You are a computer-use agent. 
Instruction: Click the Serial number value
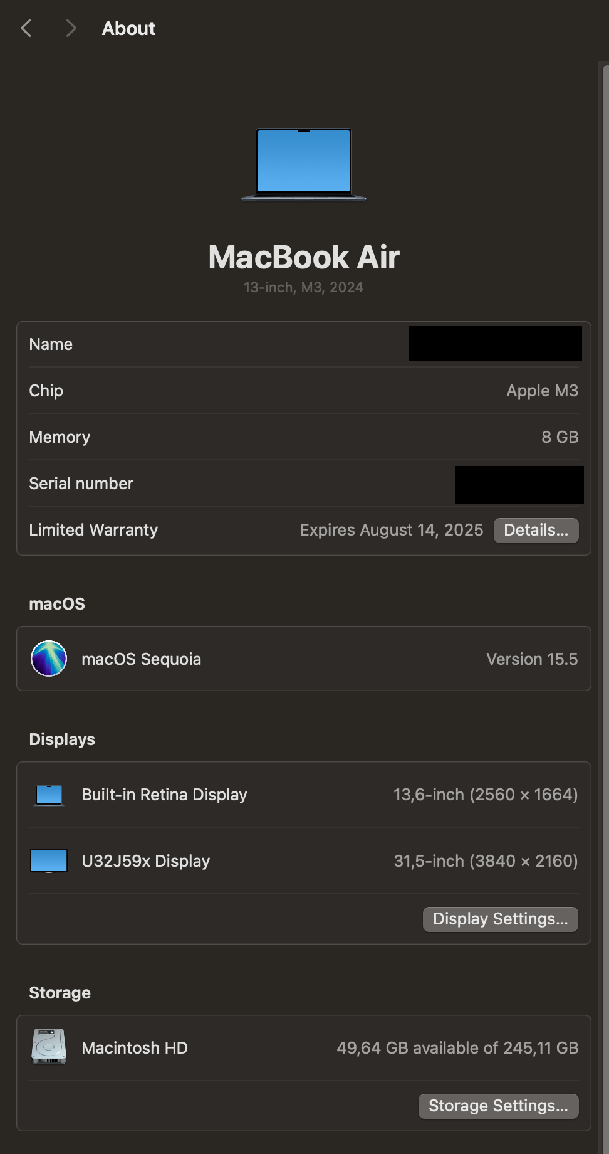[x=519, y=484]
